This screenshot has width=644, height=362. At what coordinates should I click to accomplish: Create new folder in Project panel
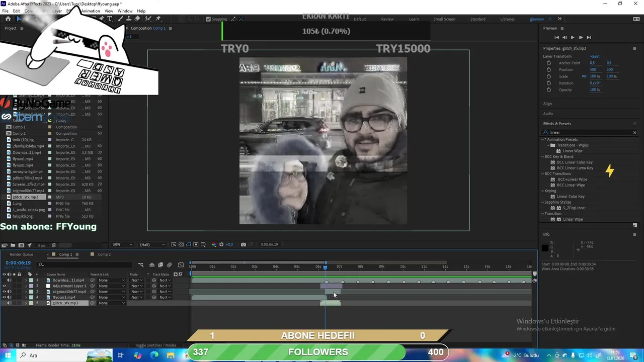[13, 245]
